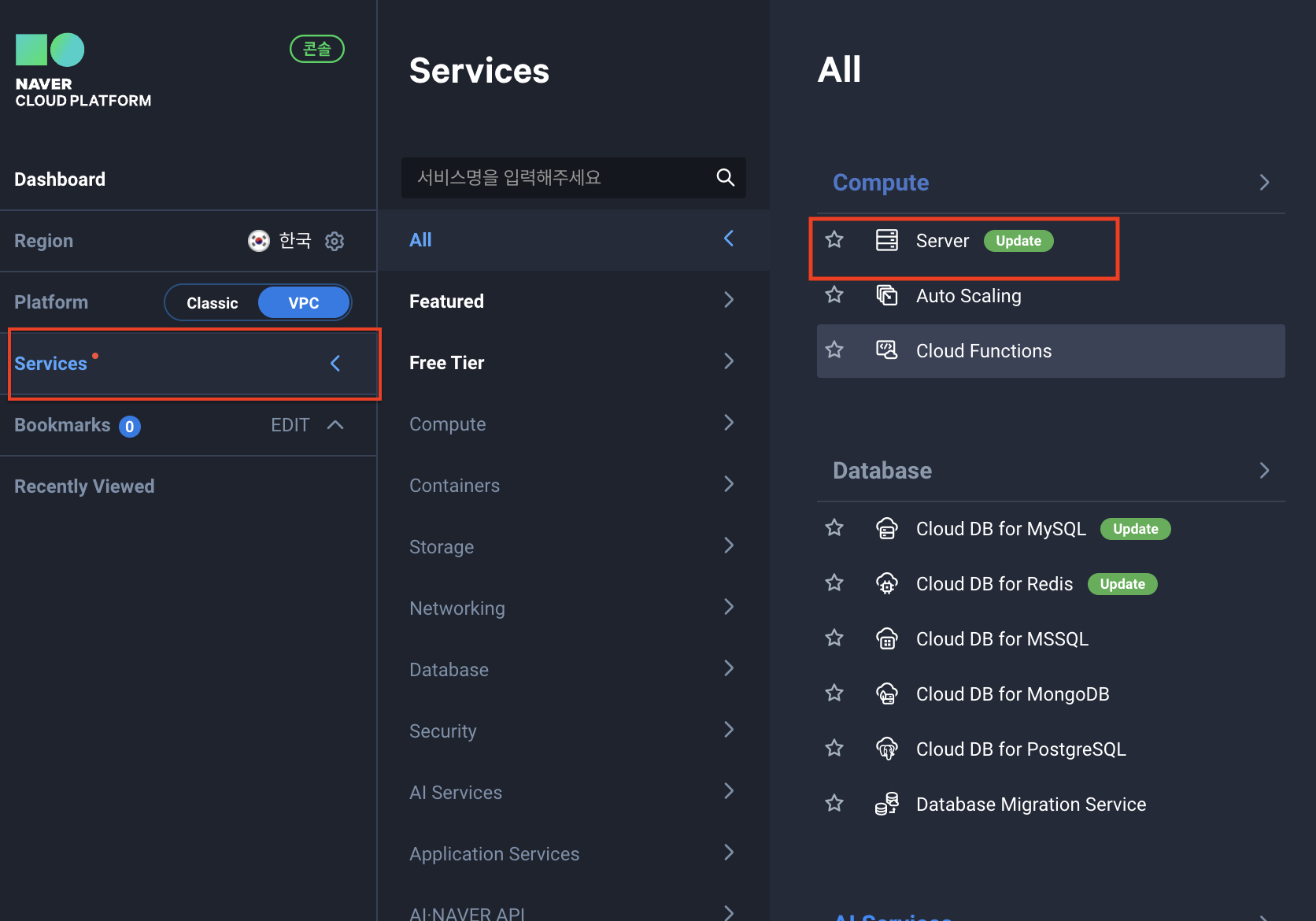Star Cloud DB for PostgreSQL

(834, 748)
